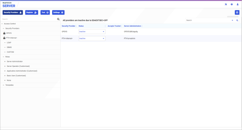Sort by Security Provider column header
The height and width of the screenshot is (130, 242).
68,26
